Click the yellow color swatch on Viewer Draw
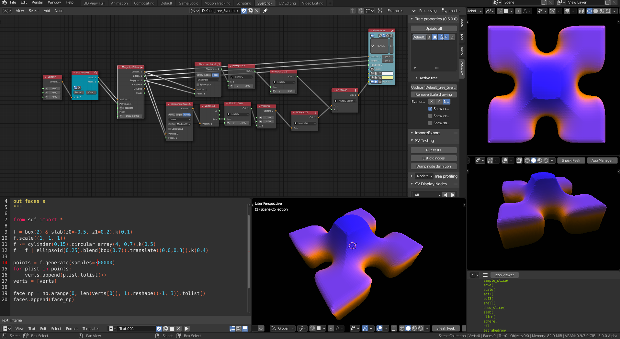Image resolution: width=620 pixels, height=339 pixels. (x=388, y=78)
